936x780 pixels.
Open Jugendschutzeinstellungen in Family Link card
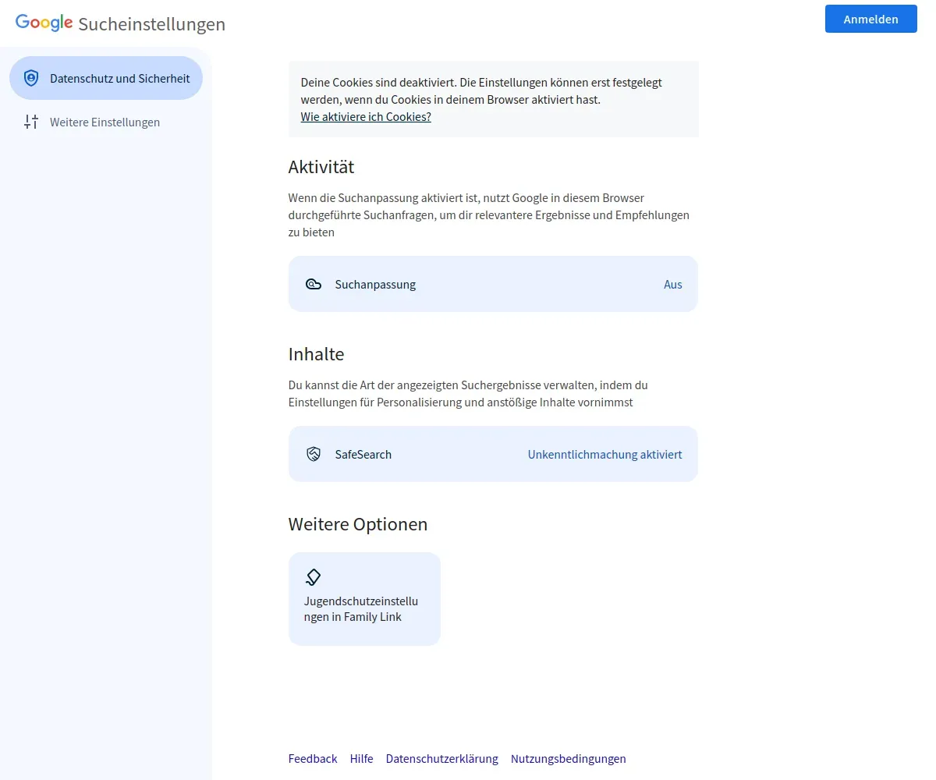[x=364, y=599]
